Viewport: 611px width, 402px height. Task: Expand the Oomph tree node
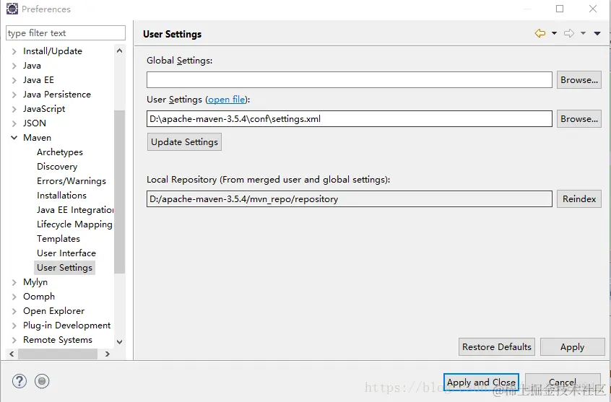click(x=14, y=297)
